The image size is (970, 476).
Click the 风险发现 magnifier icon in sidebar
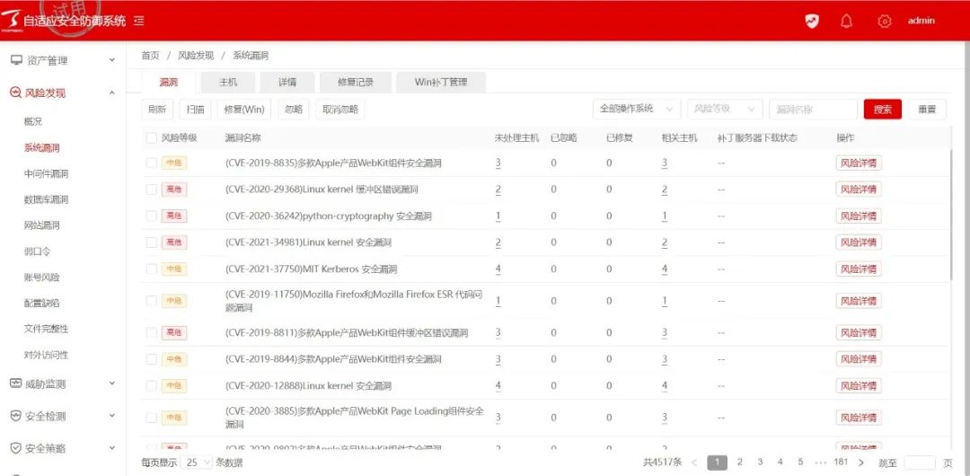click(15, 93)
